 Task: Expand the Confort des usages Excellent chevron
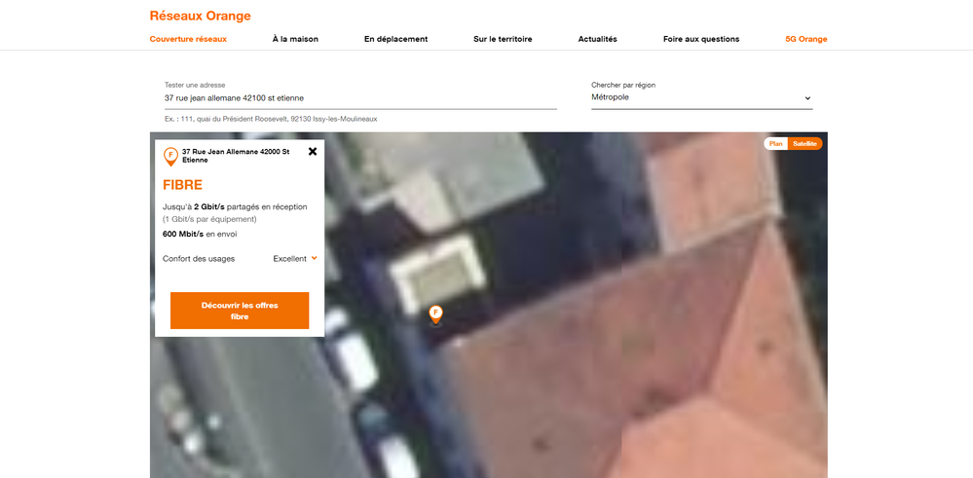pos(314,258)
